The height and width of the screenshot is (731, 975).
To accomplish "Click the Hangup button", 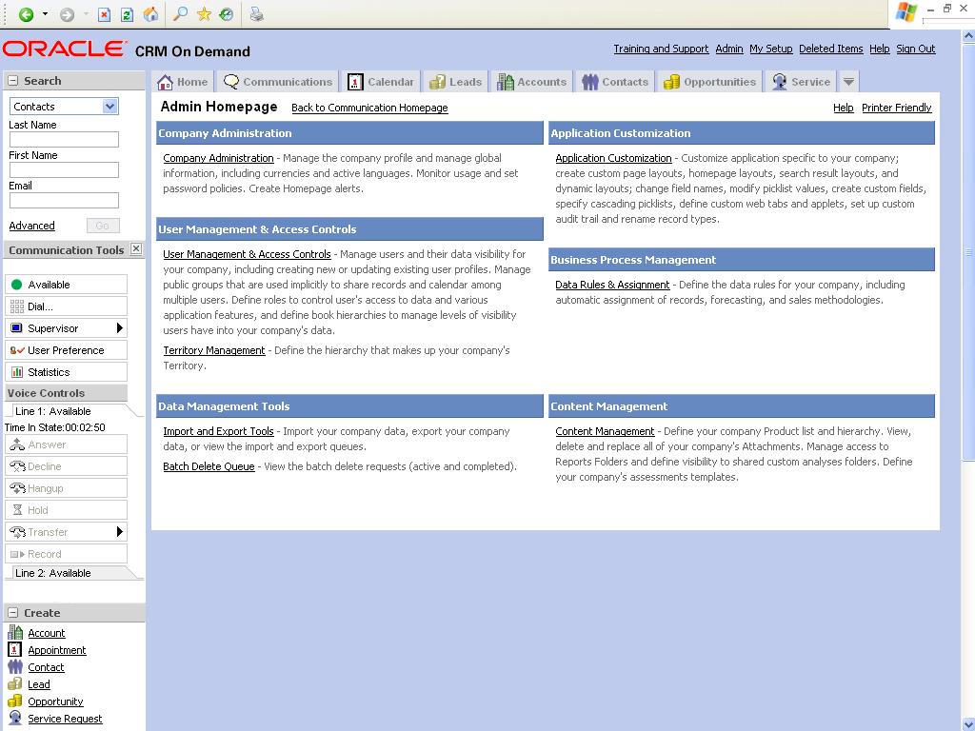I will tap(66, 488).
